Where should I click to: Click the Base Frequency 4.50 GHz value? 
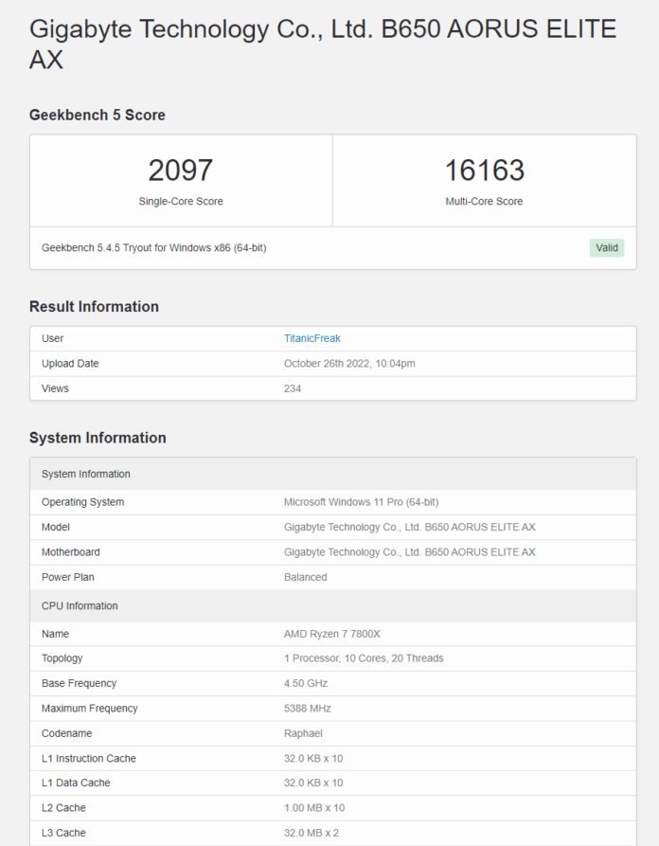306,683
